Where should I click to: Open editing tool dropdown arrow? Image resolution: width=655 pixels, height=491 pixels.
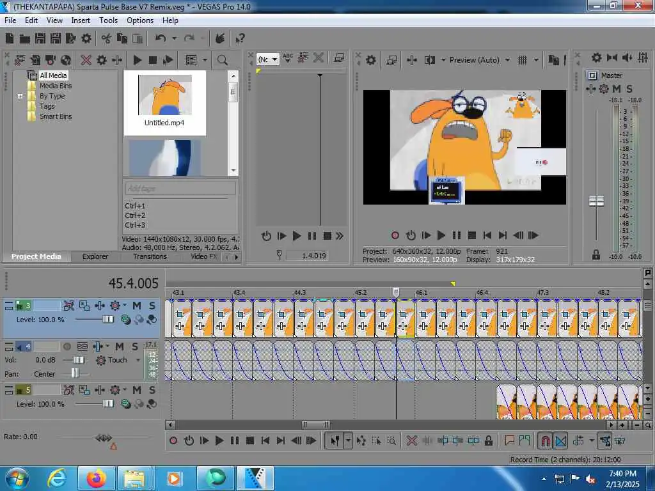pos(348,440)
